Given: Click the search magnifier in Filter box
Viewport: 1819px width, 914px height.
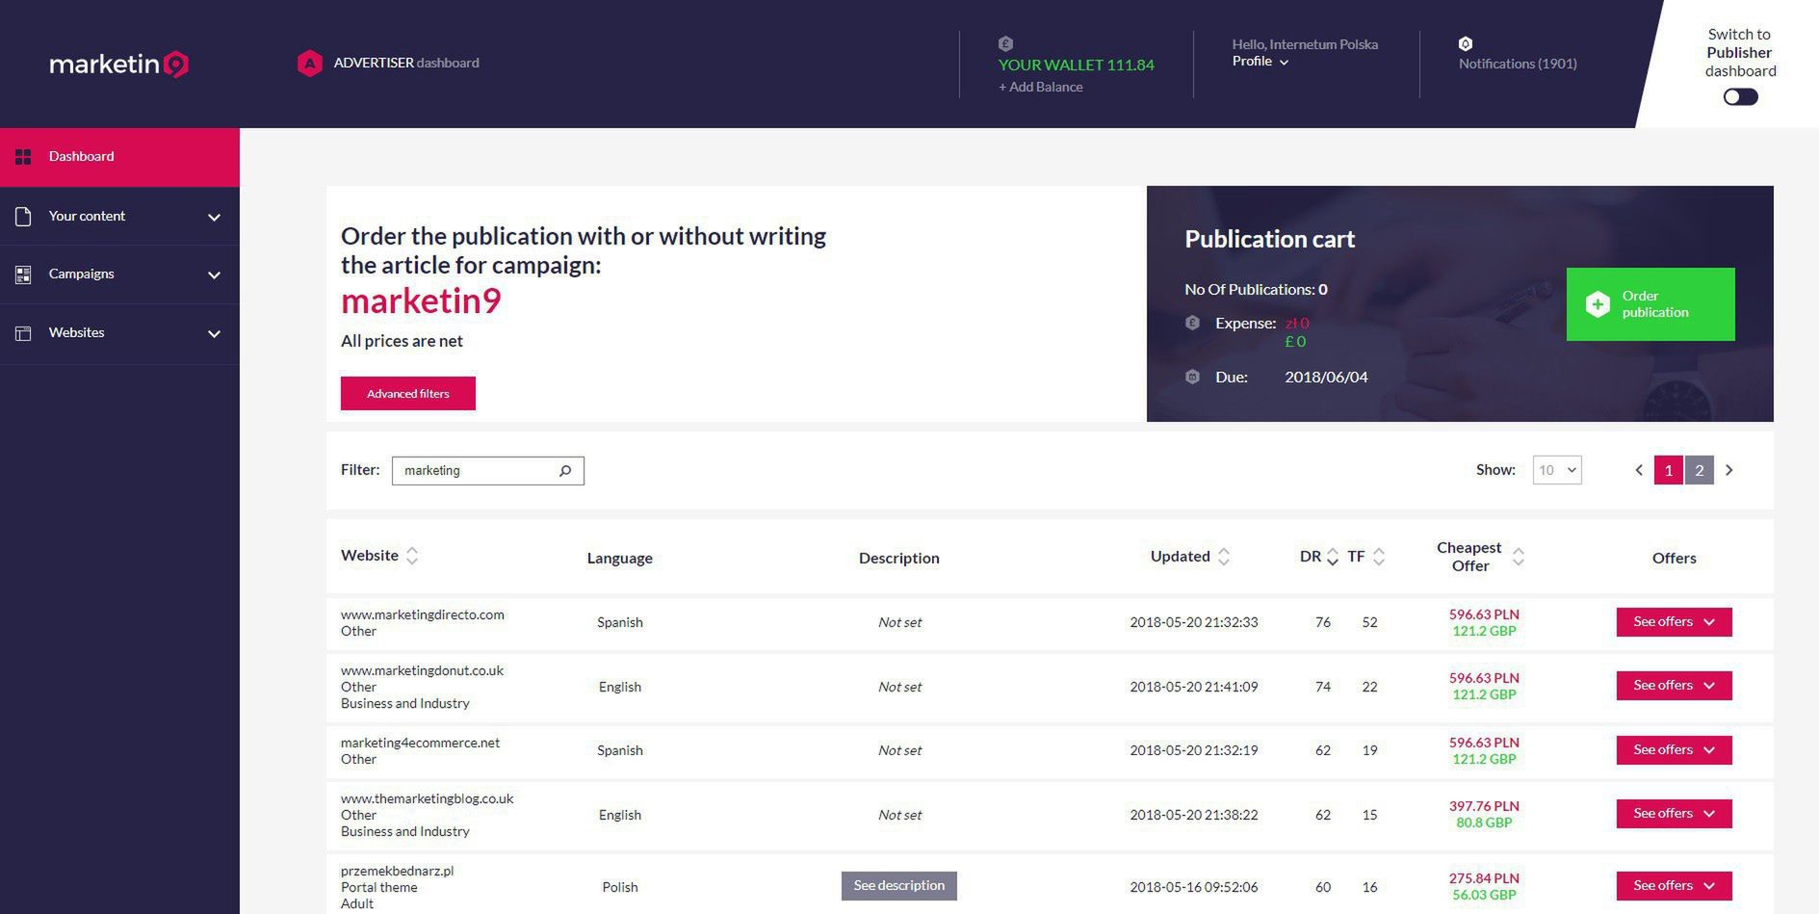Looking at the screenshot, I should [565, 471].
